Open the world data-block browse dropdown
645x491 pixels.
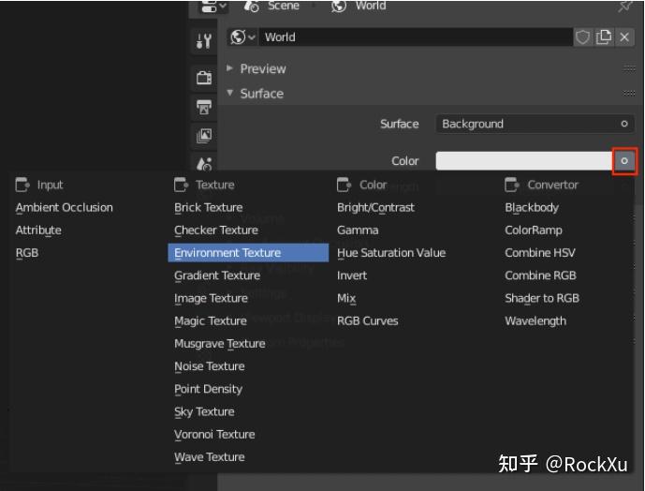(x=242, y=37)
